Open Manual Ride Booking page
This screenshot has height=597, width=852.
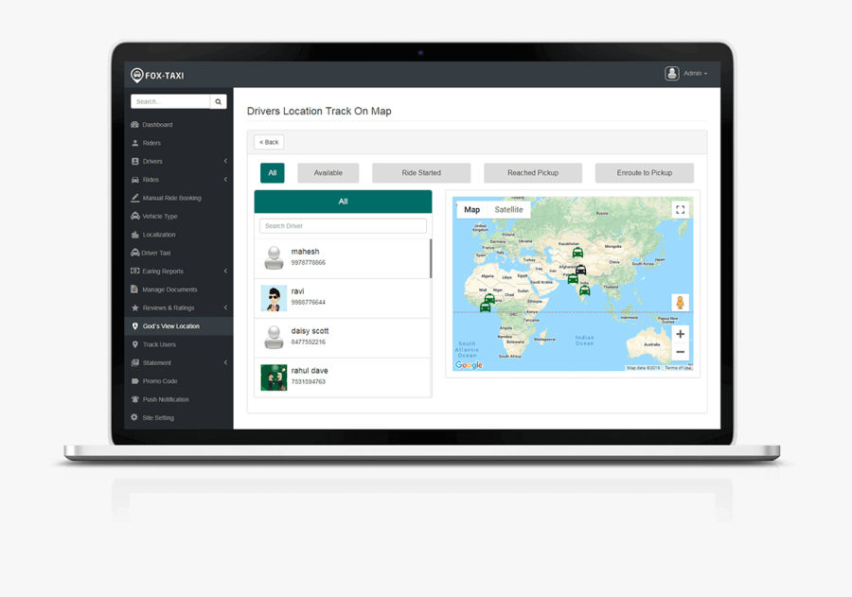(x=171, y=199)
